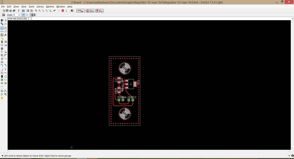Select the Meander tool
Image resolution: width=294 pixels, height=159 pixels.
coord(2,62)
